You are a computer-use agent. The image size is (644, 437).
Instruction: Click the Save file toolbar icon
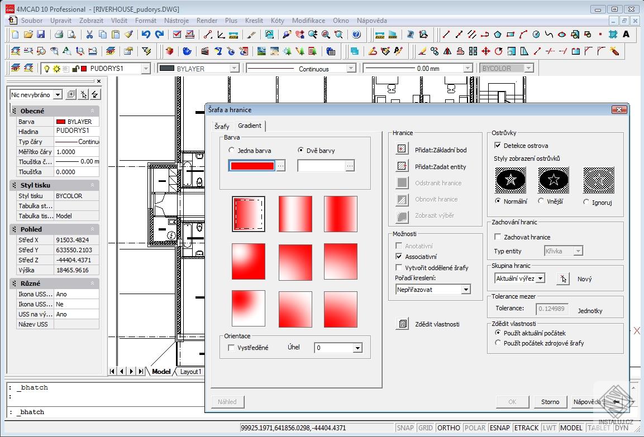point(41,35)
